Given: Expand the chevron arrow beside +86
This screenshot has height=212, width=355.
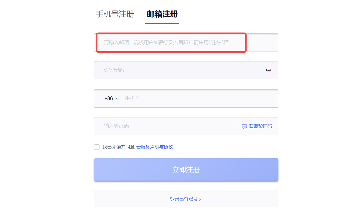Looking at the screenshot, I should point(117,98).
